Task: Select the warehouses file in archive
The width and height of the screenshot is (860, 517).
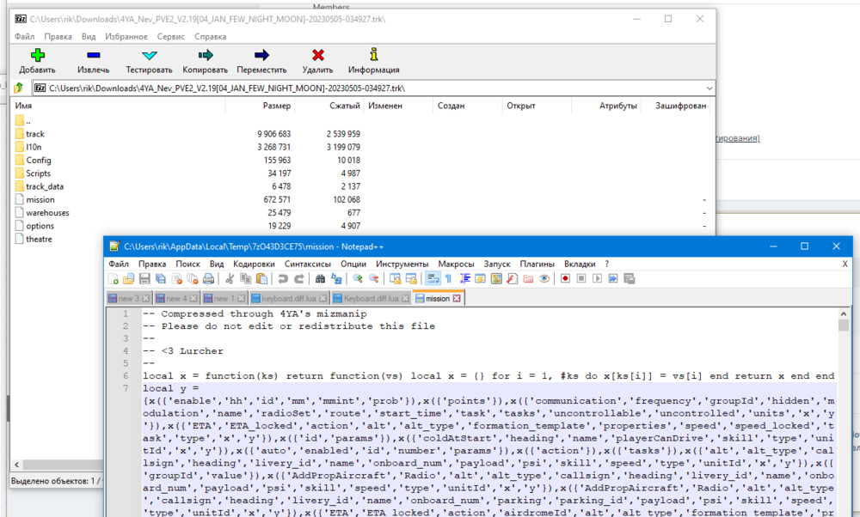Action: click(47, 212)
